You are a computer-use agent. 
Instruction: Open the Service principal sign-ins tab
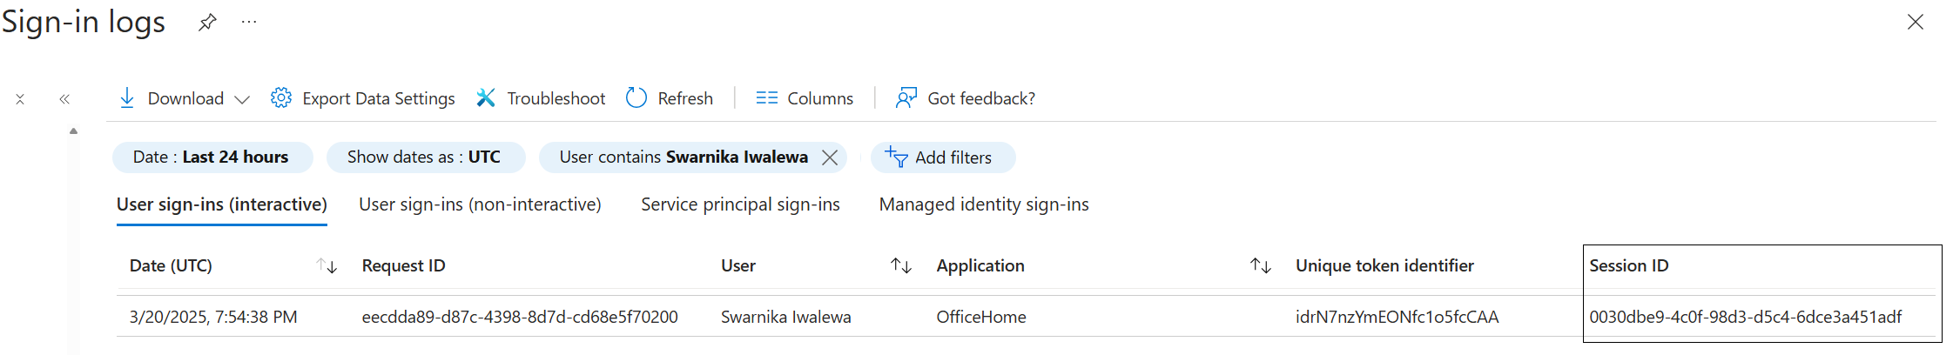click(740, 204)
